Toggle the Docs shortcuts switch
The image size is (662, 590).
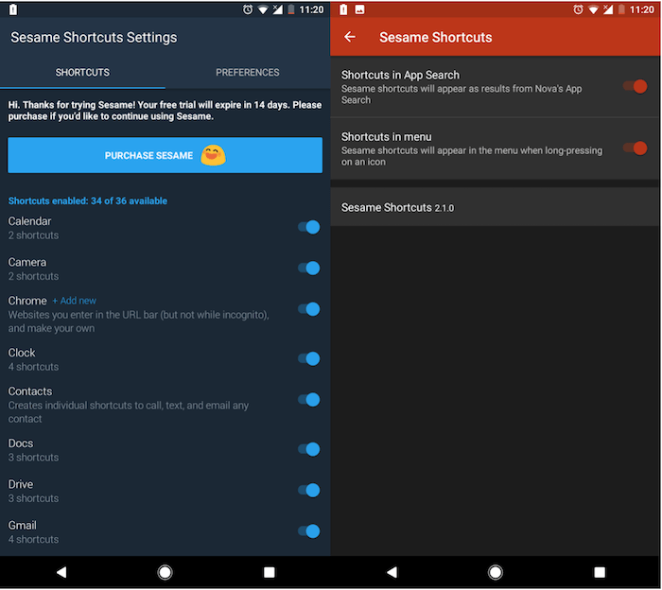pos(309,449)
